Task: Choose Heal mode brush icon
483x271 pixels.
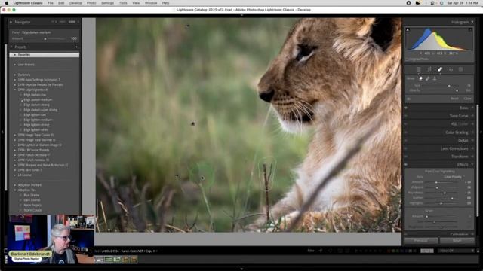Action: click(x=428, y=78)
